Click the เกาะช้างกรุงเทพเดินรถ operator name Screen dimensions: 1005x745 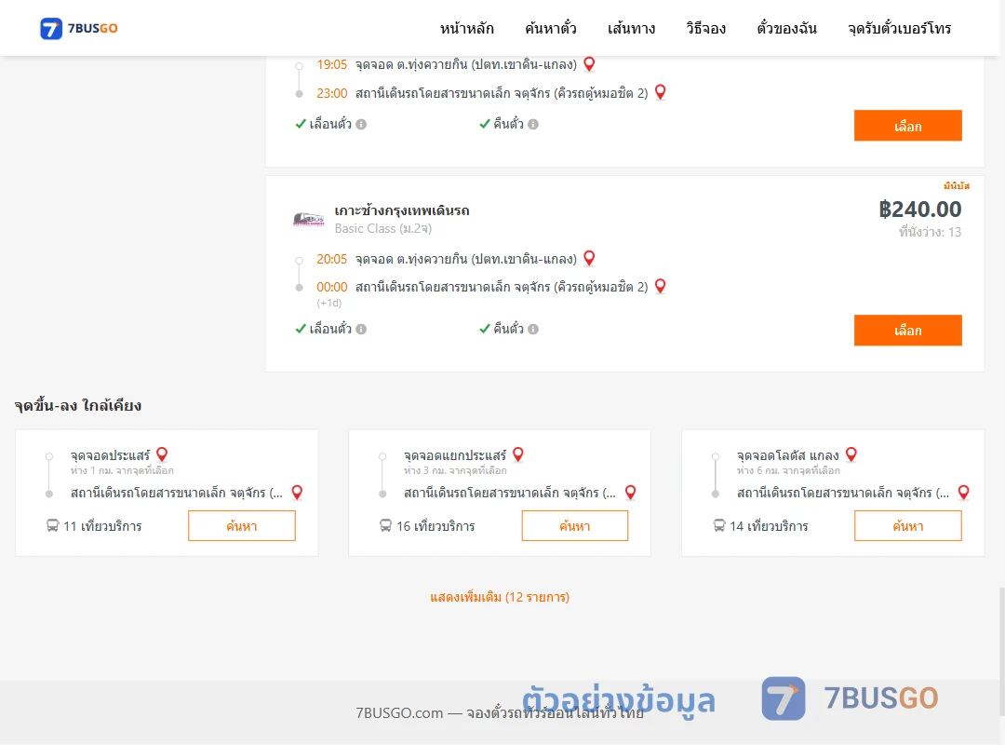pyautogui.click(x=402, y=210)
